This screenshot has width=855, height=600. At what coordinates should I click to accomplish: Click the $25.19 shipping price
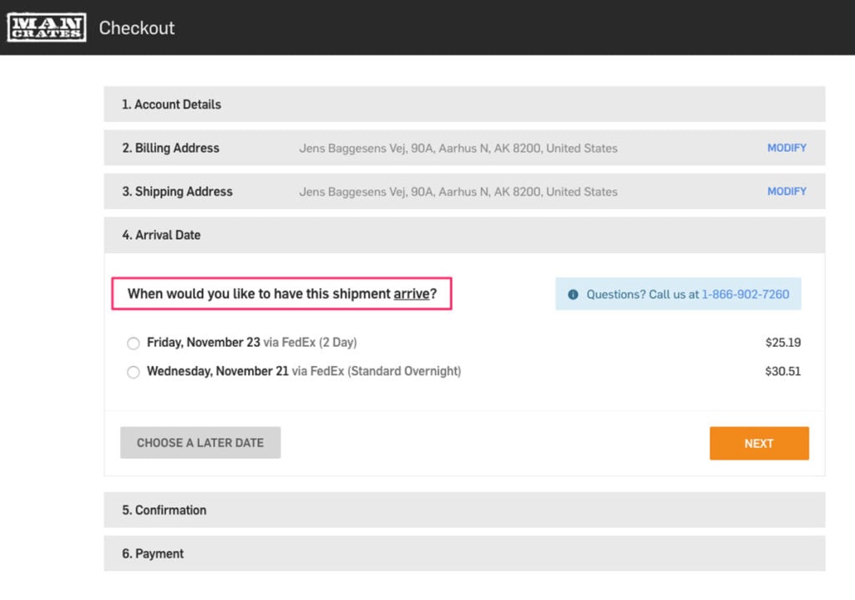coord(783,343)
